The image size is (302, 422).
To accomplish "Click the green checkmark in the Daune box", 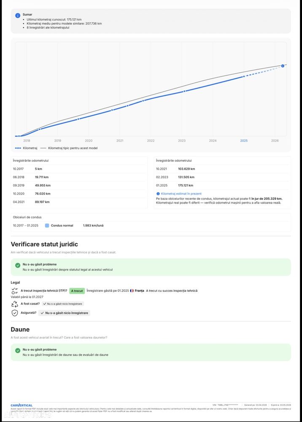I will [18, 351].
